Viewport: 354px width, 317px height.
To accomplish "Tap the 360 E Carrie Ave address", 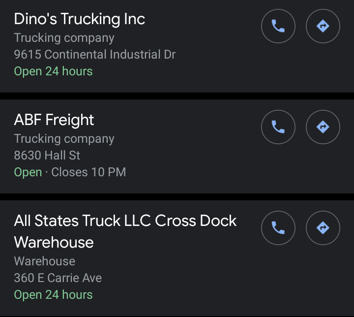I will click(58, 278).
